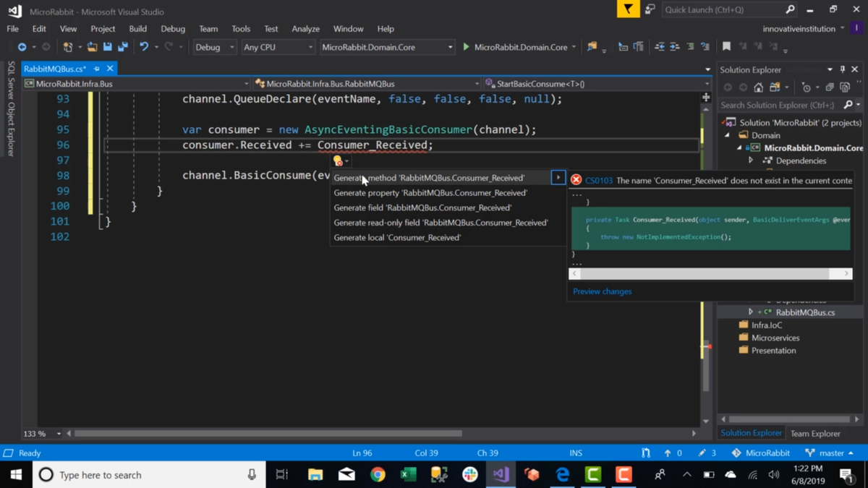The height and width of the screenshot is (488, 868).
Task: Open the Debug configuration dropdown
Action: pyautogui.click(x=215, y=47)
